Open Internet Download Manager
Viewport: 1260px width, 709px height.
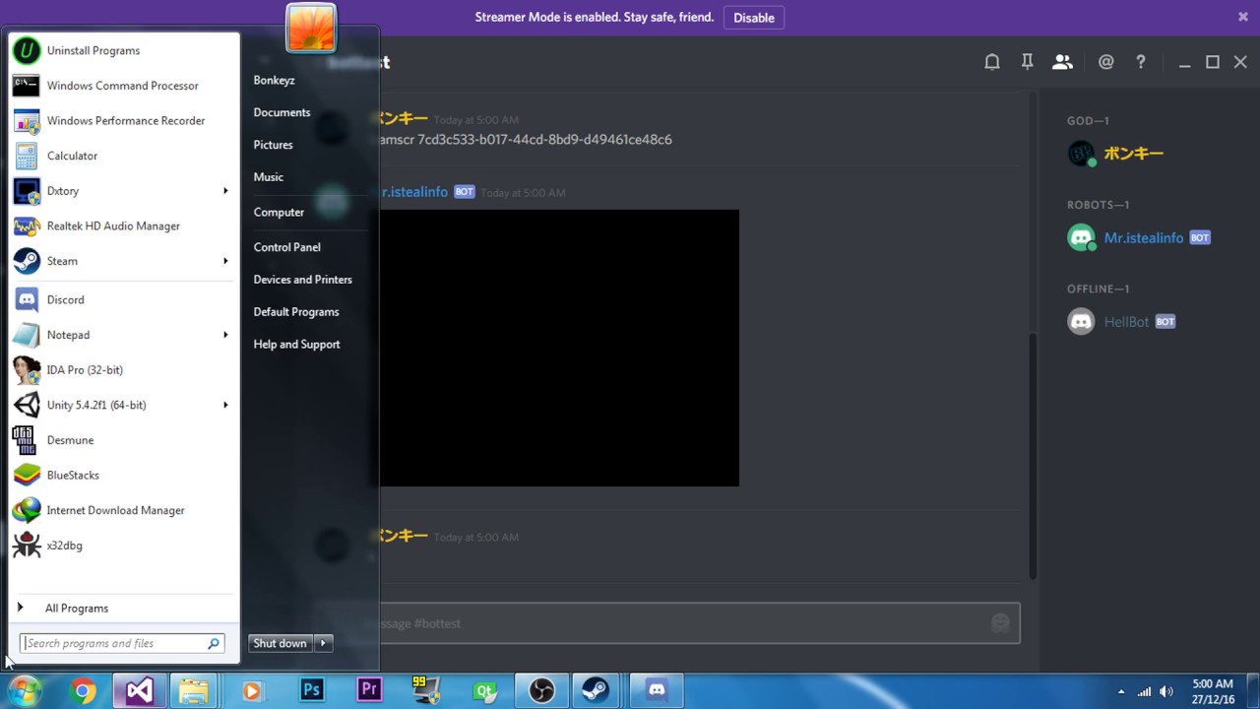123,510
